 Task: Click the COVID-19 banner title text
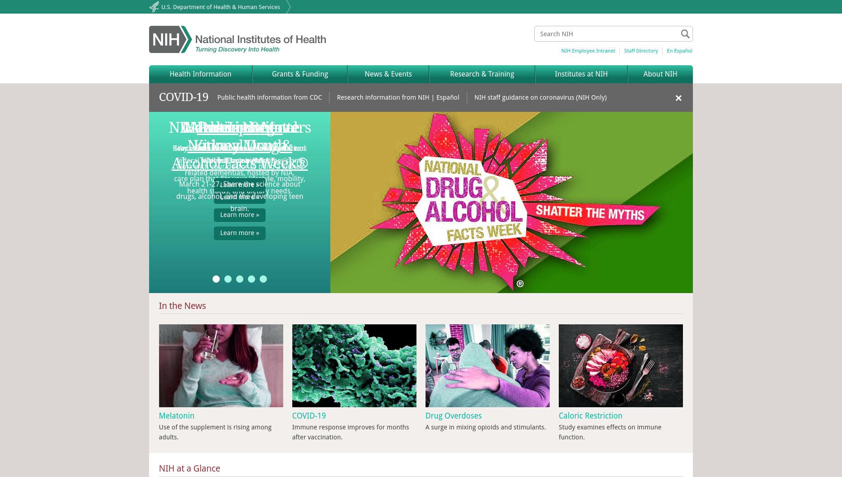pos(184,97)
